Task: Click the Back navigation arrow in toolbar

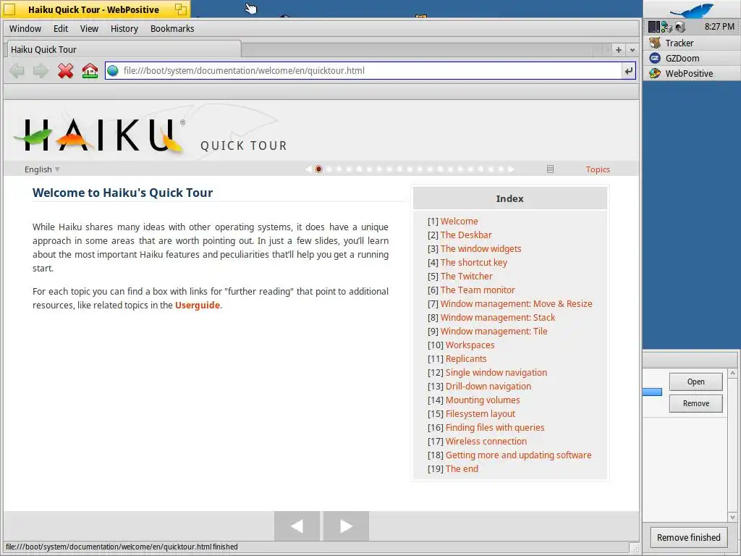Action: (17, 71)
